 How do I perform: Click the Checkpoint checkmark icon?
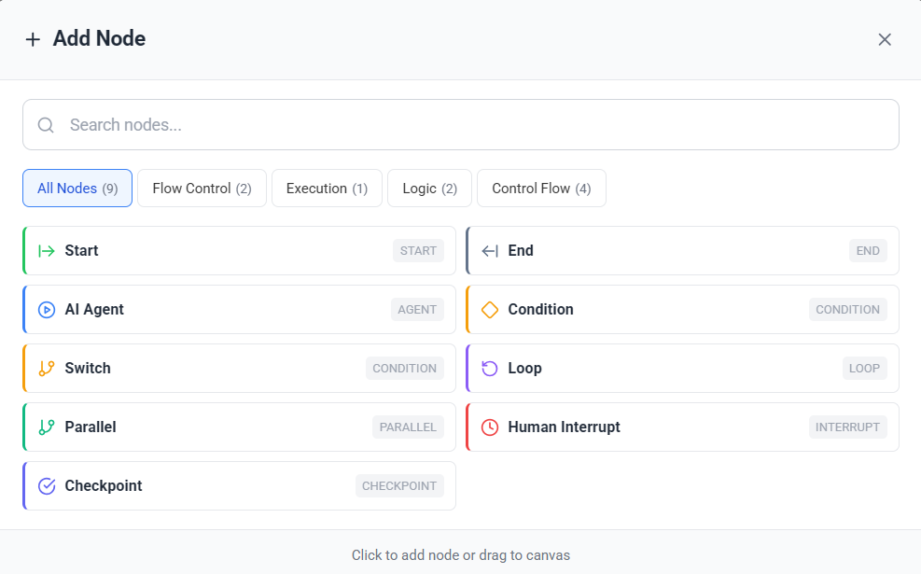47,486
